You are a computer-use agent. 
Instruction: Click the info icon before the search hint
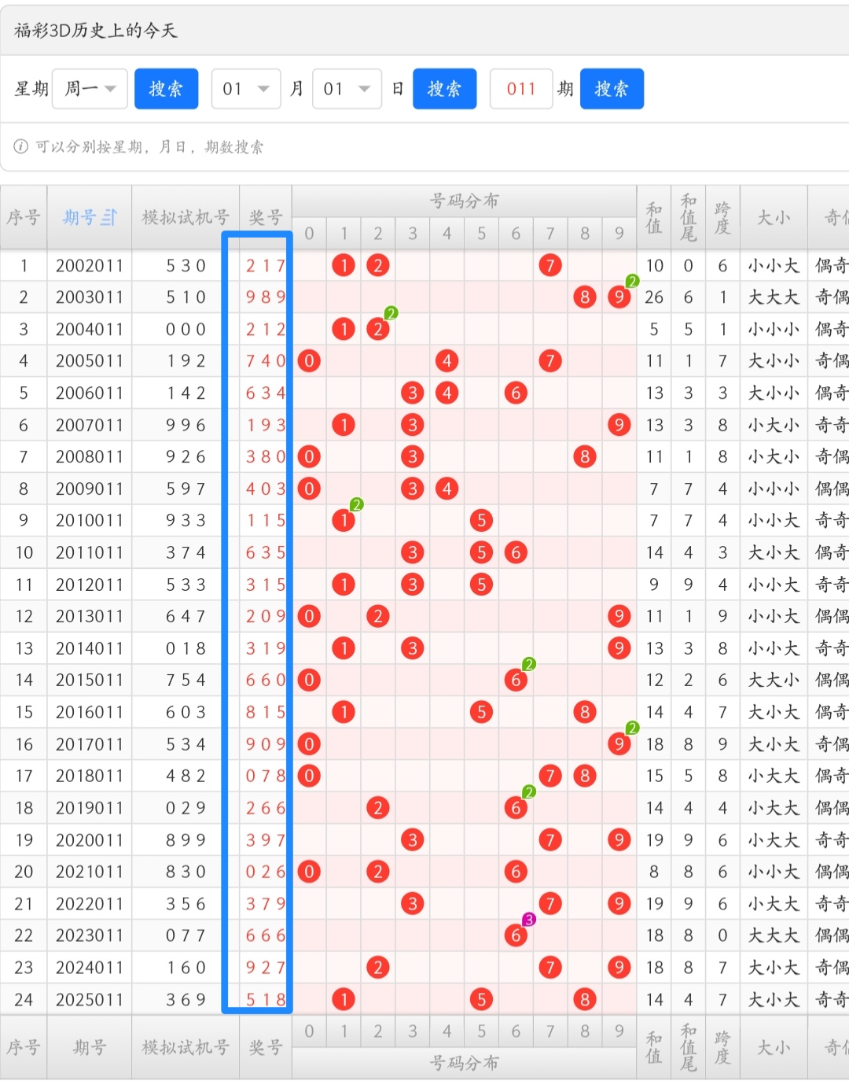(x=21, y=146)
